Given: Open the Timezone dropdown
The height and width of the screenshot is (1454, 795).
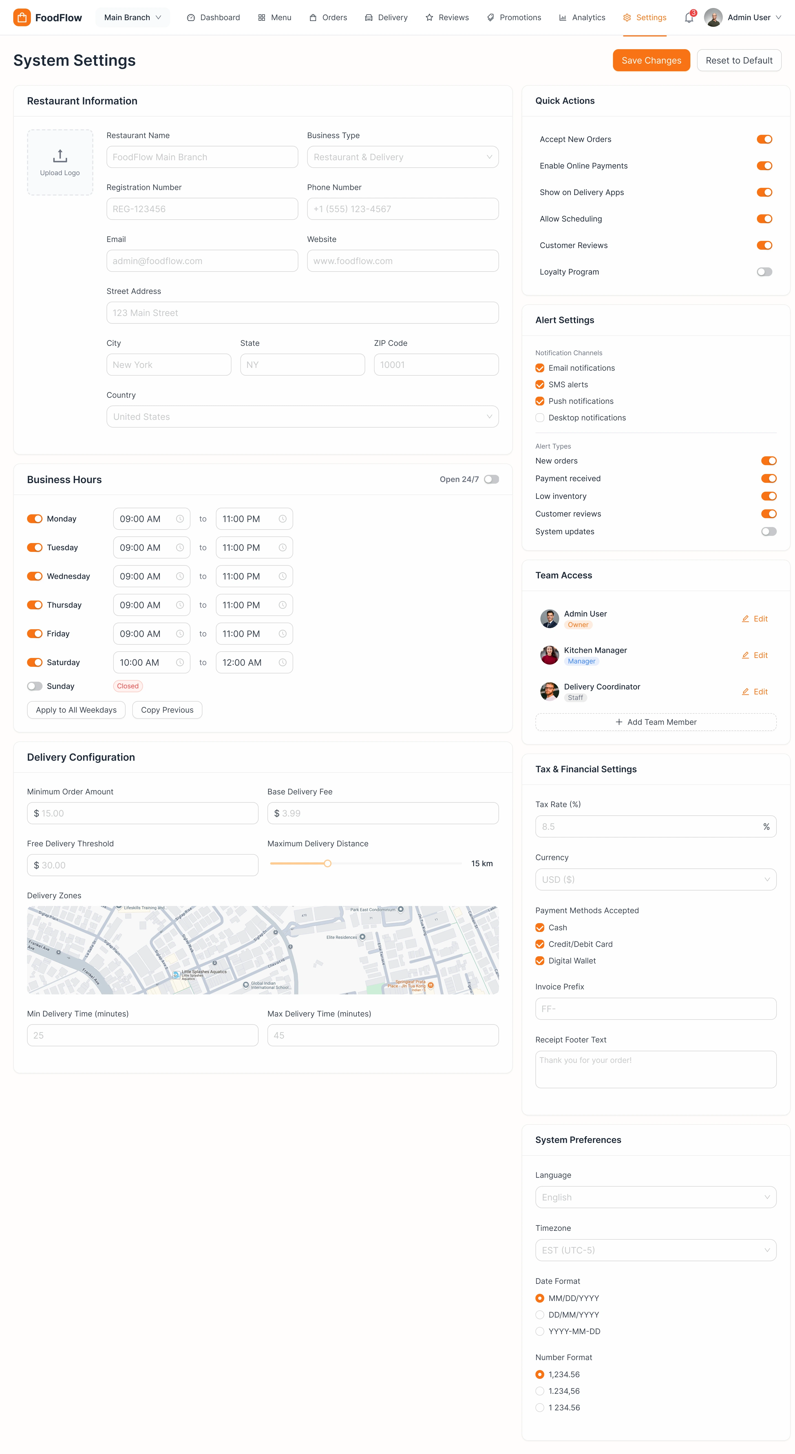Looking at the screenshot, I should [x=655, y=1250].
